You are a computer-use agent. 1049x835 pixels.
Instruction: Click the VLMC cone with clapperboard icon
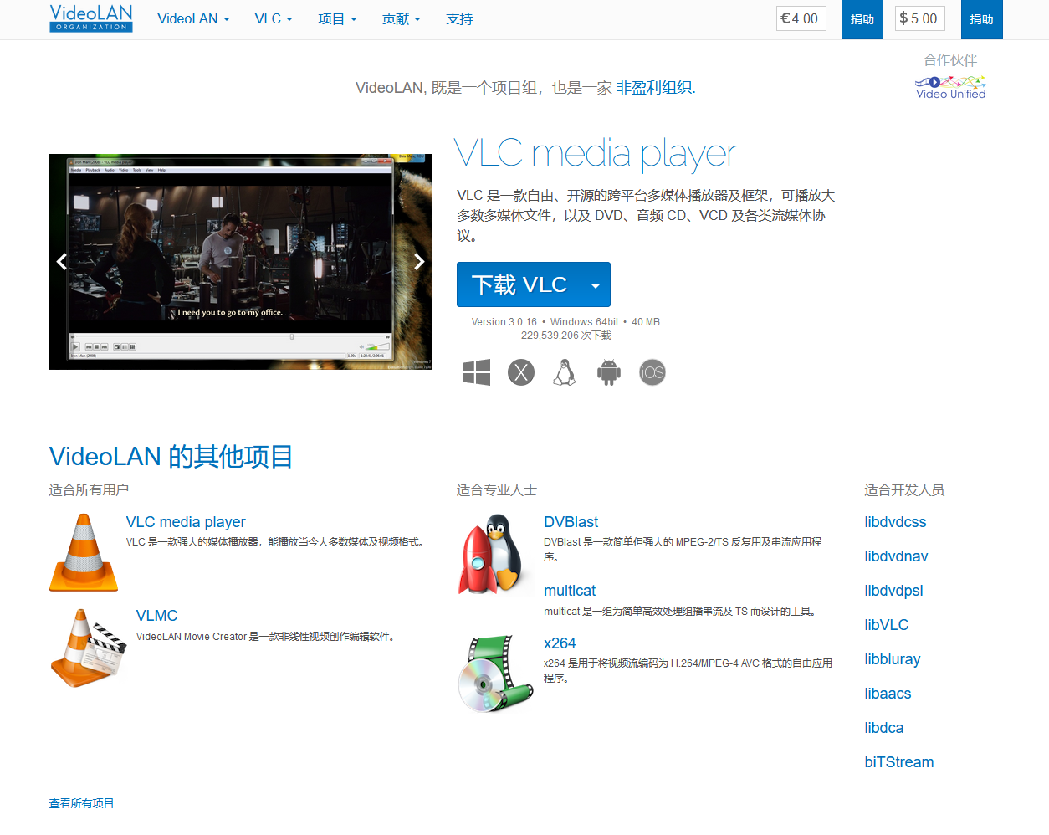(x=88, y=648)
